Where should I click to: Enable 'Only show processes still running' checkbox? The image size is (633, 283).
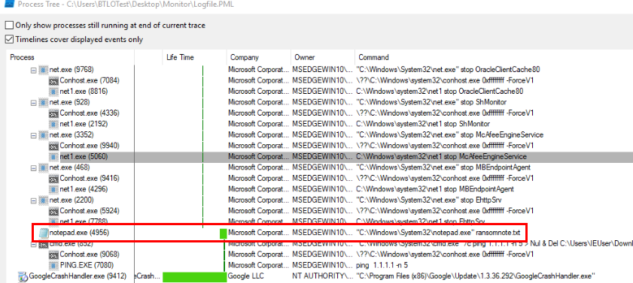coord(9,26)
